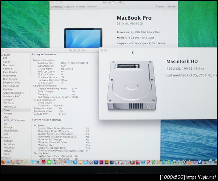Select Ethernet Cards in the sidebar
Image resolution: width=218 pixels, height=181 pixels.
(11, 83)
